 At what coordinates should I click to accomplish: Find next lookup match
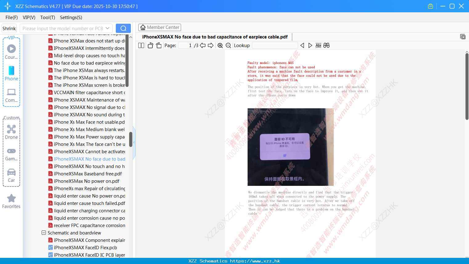(x=310, y=45)
